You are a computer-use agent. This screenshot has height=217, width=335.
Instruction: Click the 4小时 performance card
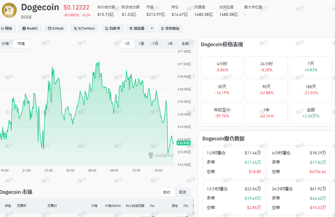coord(222,67)
